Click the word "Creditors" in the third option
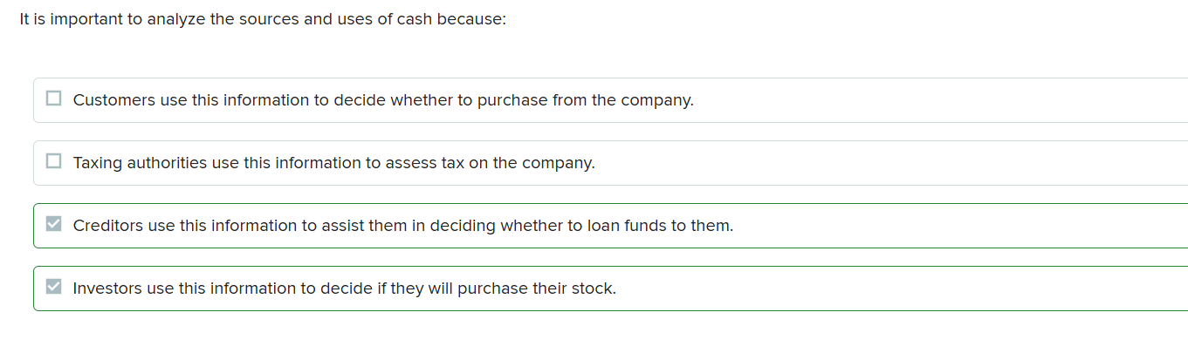Viewport: 1188px width, 353px height. point(108,226)
